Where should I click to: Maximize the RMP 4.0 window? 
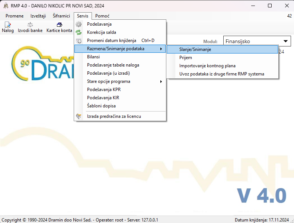270,6
